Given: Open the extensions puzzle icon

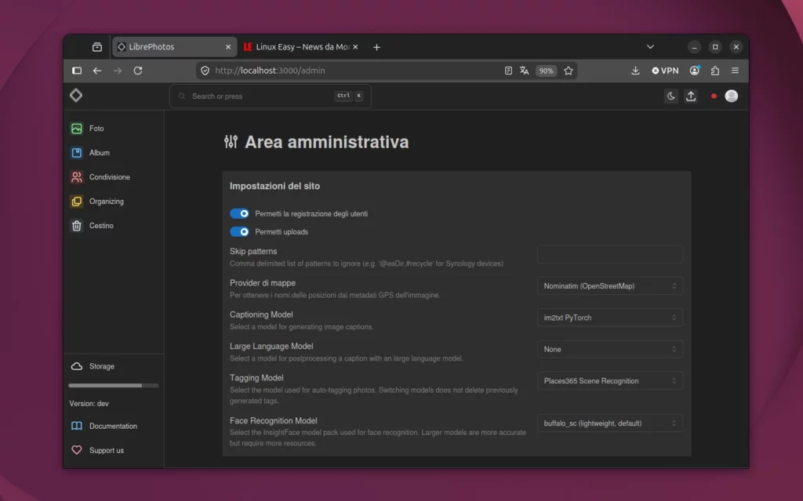Looking at the screenshot, I should coord(715,71).
